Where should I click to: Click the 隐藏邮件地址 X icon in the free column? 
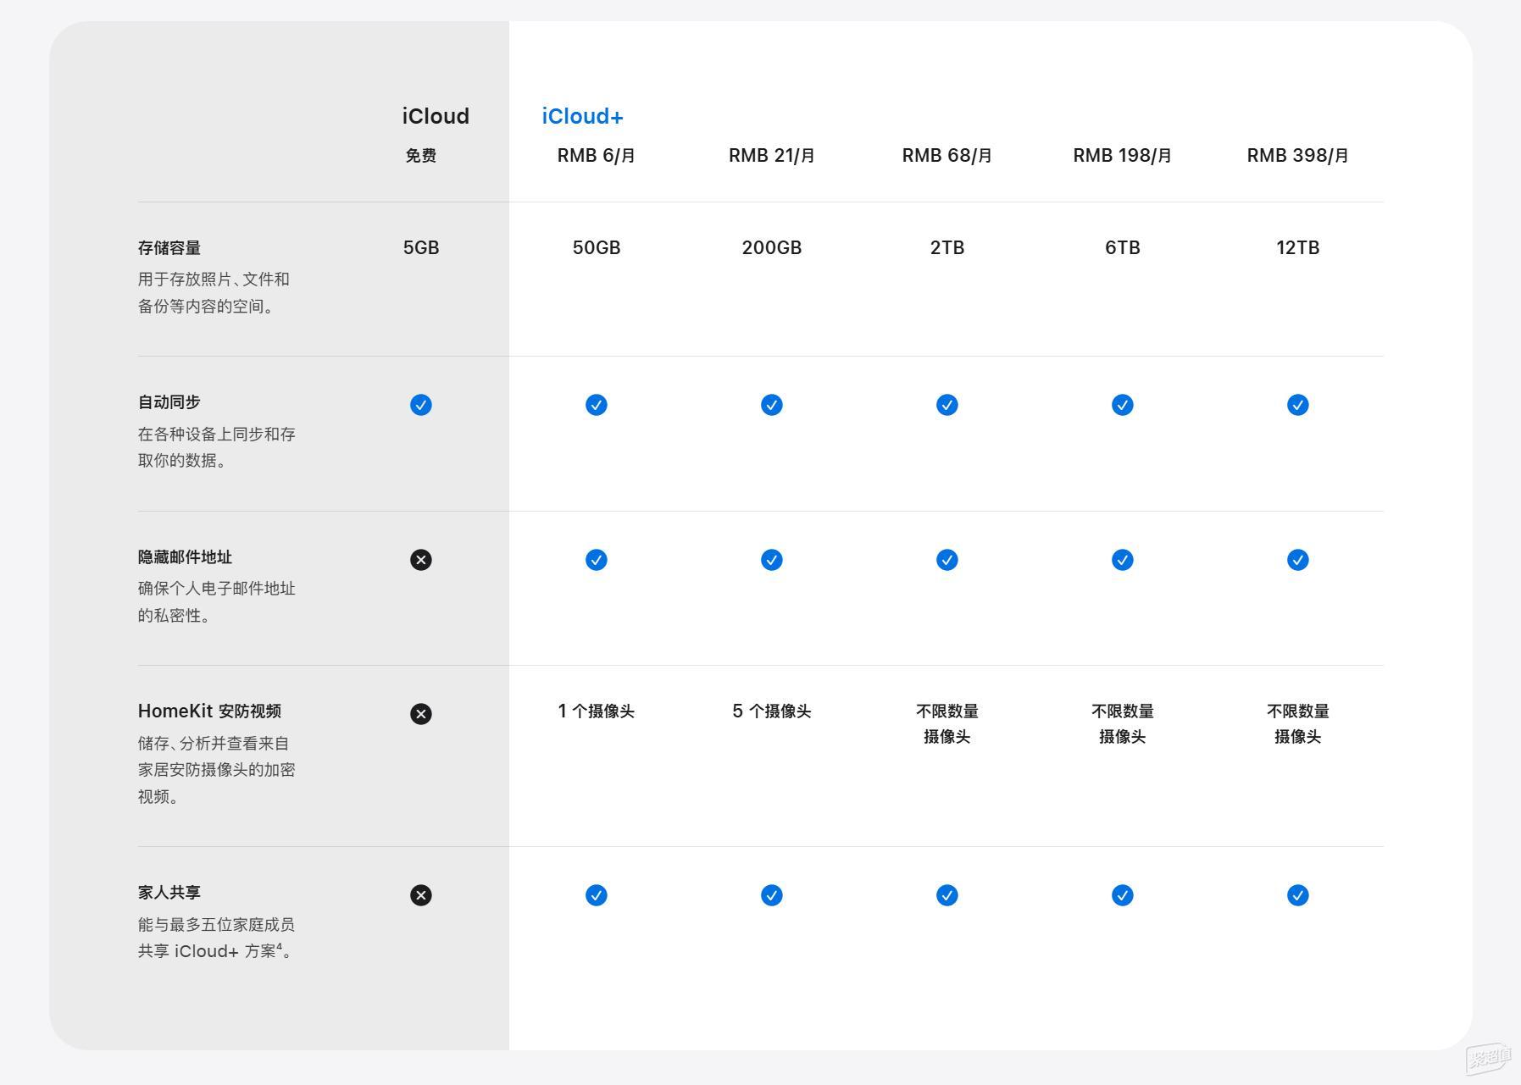tap(421, 560)
